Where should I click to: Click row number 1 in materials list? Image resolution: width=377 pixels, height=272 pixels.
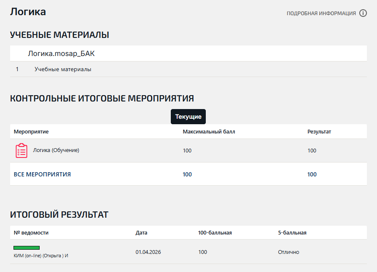[17, 69]
